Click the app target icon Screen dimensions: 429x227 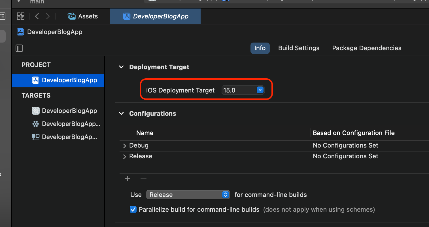[36, 111]
